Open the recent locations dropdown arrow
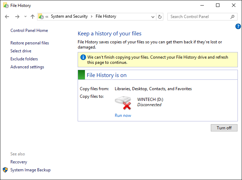The height and width of the screenshot is (180, 242). point(25,16)
